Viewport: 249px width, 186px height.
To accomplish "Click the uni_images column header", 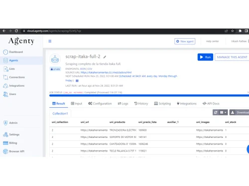I will coord(203,122).
